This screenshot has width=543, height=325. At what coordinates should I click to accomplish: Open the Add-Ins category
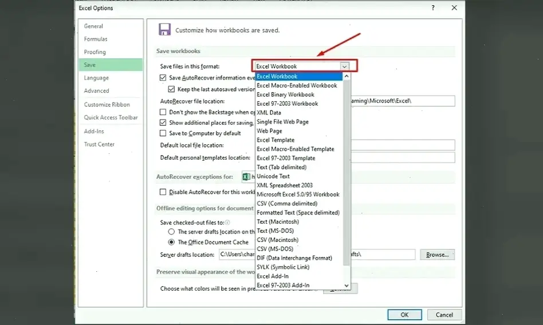111,131
